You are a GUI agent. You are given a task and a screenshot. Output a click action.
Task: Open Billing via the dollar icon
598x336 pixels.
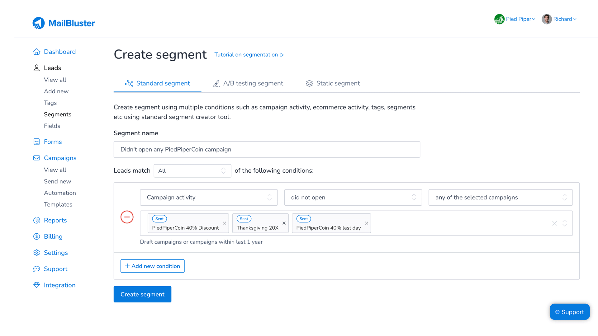pos(37,236)
